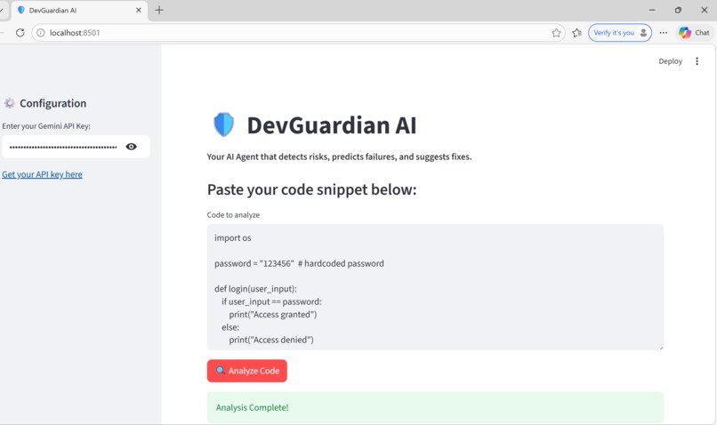Click the 'Code to analyze' label

233,215
